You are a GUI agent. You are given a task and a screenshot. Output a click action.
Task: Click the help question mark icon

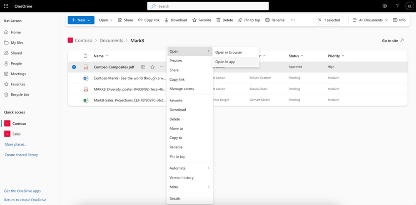point(397,6)
